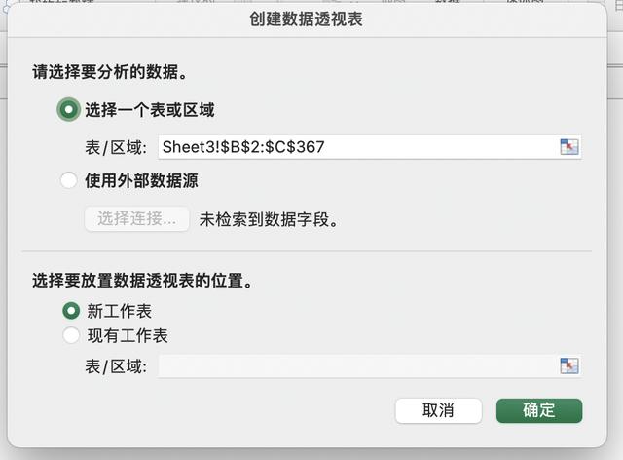The height and width of the screenshot is (460, 623).
Task: Click the 未检索到数据字段。 status text
Action: [269, 219]
